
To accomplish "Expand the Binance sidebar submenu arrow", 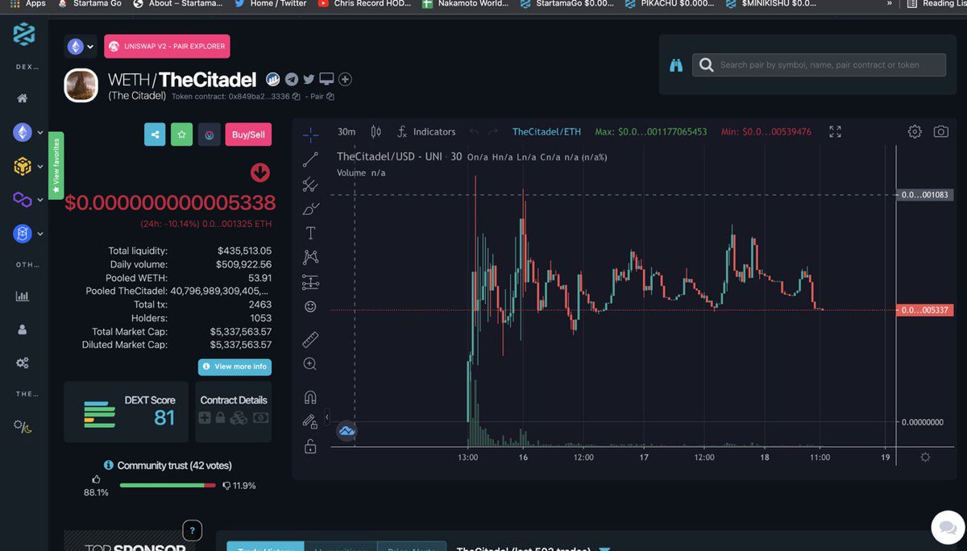I will tap(40, 166).
